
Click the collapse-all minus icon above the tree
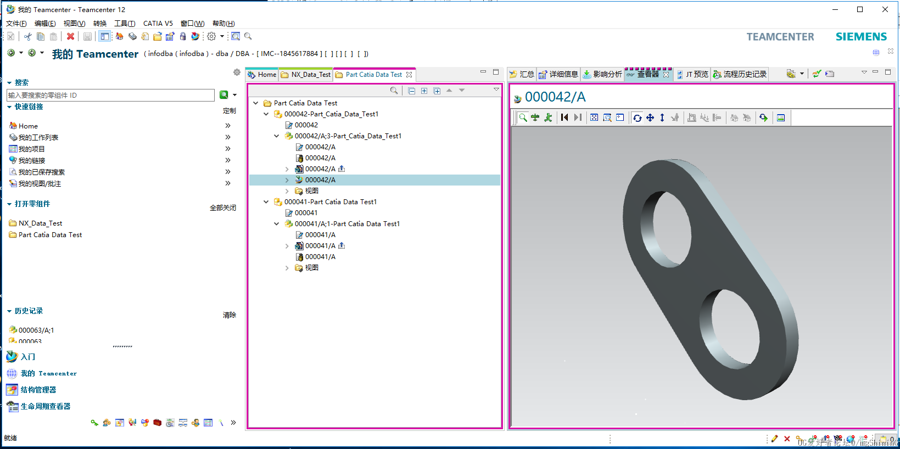pos(412,91)
